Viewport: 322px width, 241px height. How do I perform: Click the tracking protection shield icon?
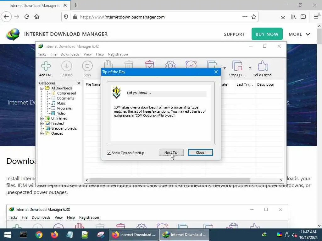pyautogui.click(x=66, y=17)
